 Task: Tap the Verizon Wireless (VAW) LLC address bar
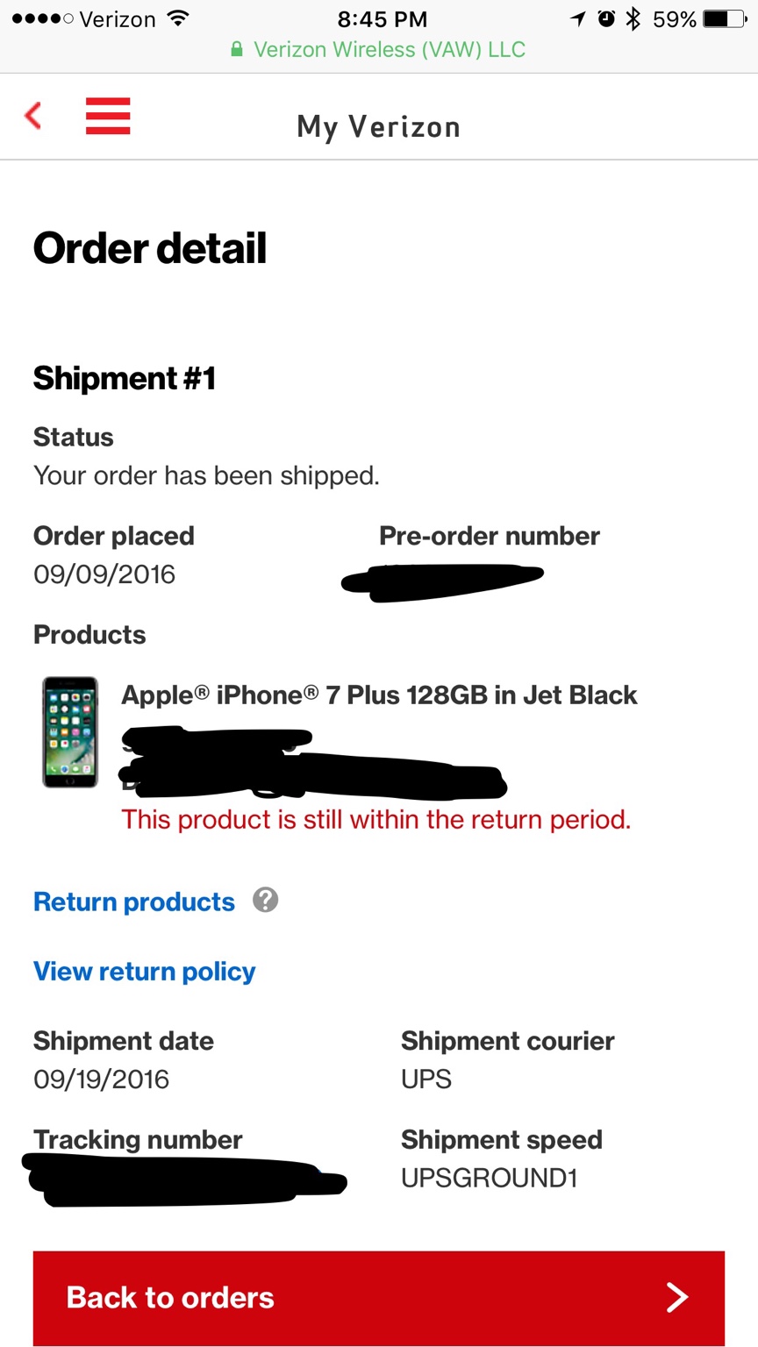pos(378,50)
